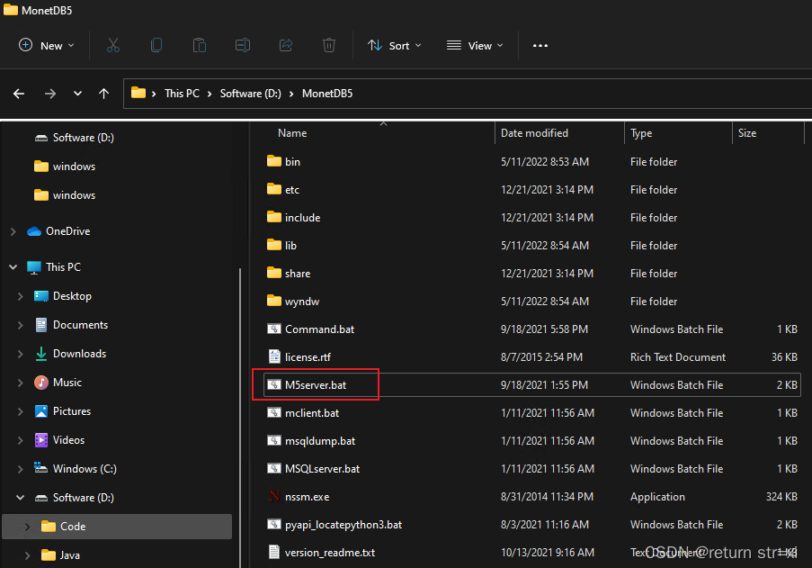
Task: Click MonetDB5 breadcrumb in address bar
Action: click(x=327, y=94)
